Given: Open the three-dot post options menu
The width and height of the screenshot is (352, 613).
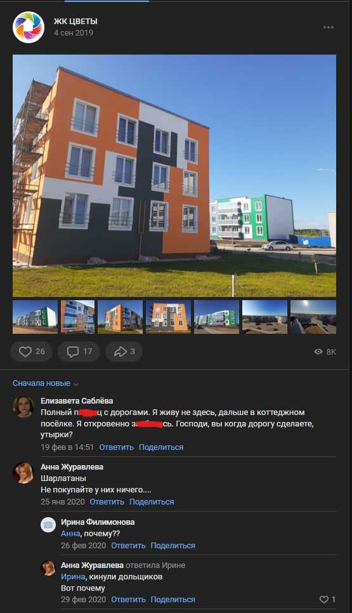Looking at the screenshot, I should pyautogui.click(x=328, y=27).
